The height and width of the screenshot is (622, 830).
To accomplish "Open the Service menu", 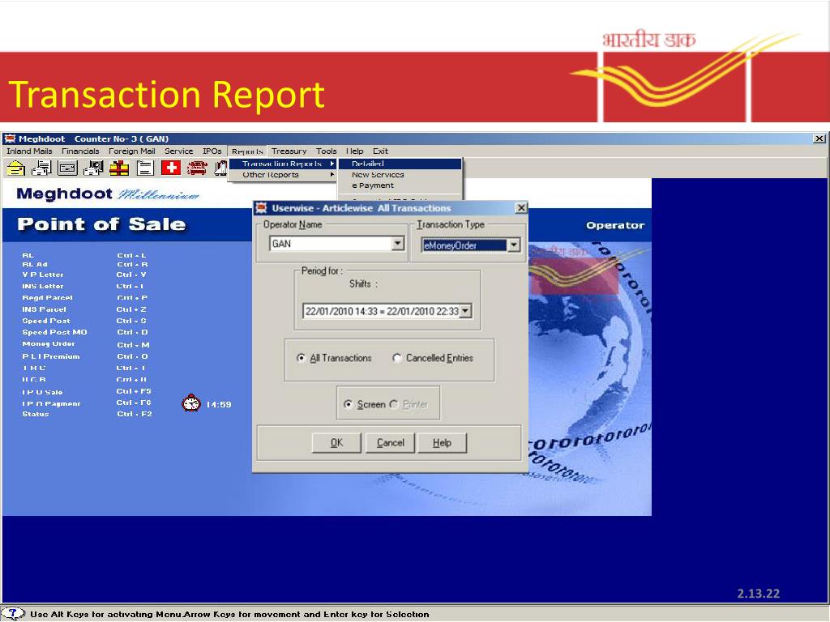I will click(x=179, y=151).
